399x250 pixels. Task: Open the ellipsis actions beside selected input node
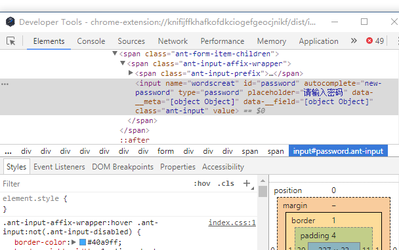[x=5, y=84]
